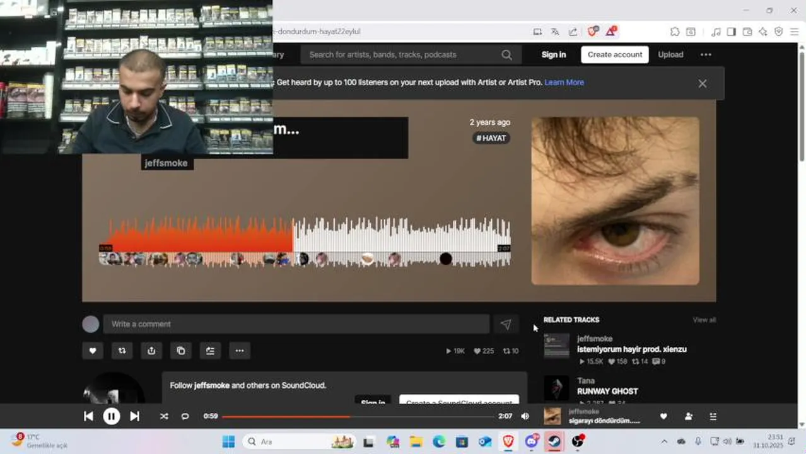Follow the Learn More link in banner
806x454 pixels.
[564, 83]
